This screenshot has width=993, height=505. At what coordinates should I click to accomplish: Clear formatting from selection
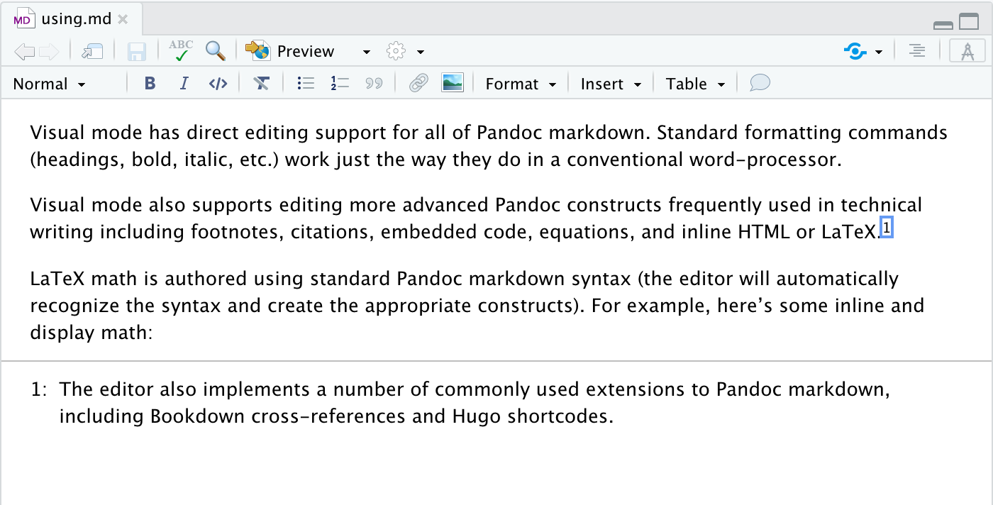click(261, 84)
